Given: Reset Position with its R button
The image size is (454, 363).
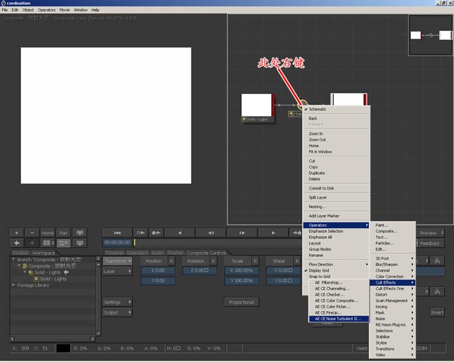Looking at the screenshot, I should (171, 261).
